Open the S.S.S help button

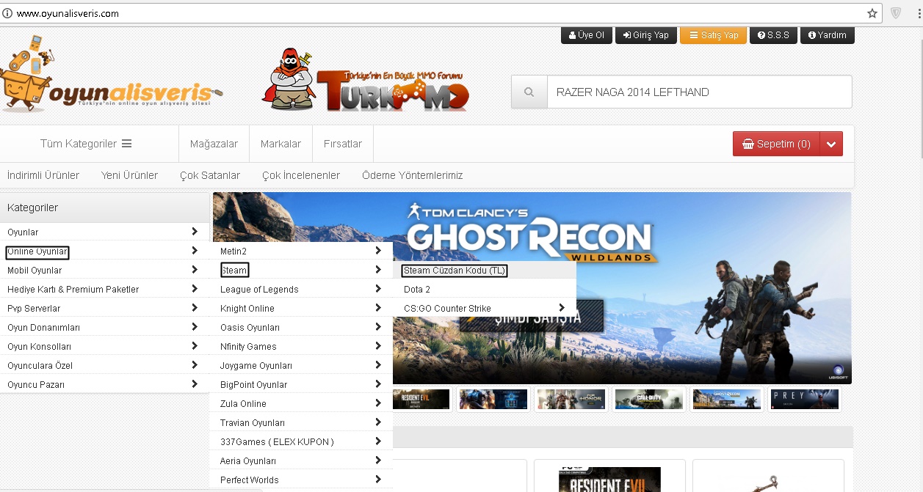tap(773, 35)
